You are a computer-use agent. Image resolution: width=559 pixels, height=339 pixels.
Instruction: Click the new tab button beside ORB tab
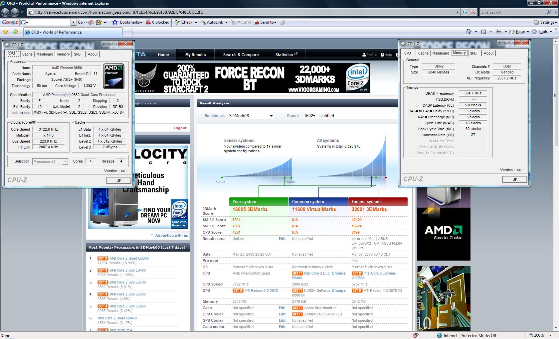pyautogui.click(x=127, y=32)
